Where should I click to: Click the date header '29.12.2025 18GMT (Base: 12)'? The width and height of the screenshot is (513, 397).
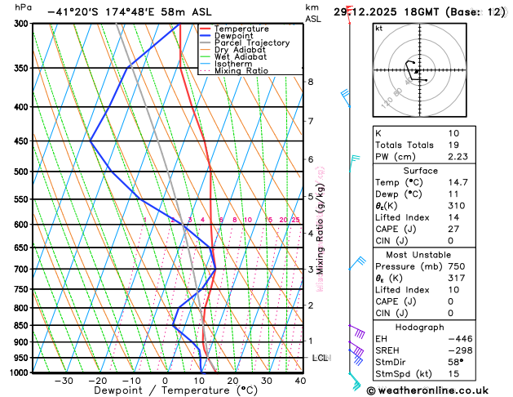coord(420,12)
